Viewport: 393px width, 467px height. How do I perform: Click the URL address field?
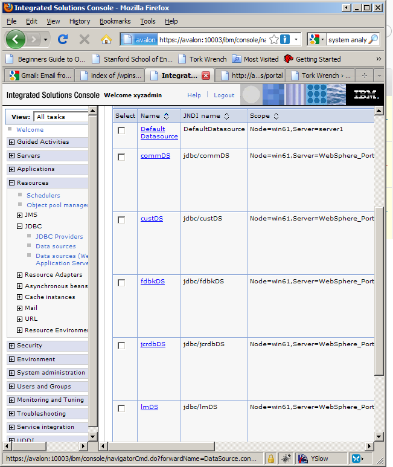click(212, 39)
